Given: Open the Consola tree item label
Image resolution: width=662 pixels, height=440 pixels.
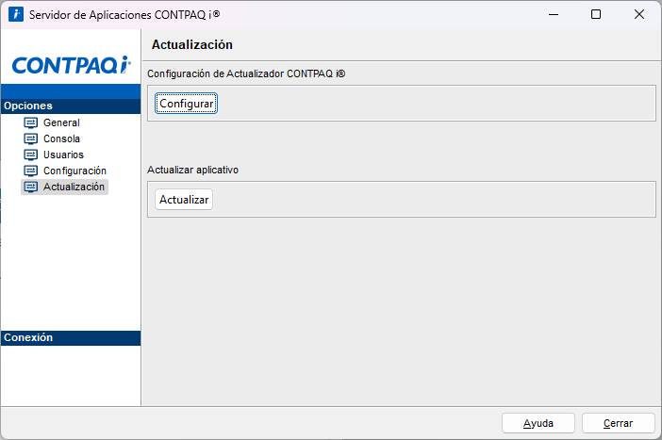Looking at the screenshot, I should click(61, 139).
